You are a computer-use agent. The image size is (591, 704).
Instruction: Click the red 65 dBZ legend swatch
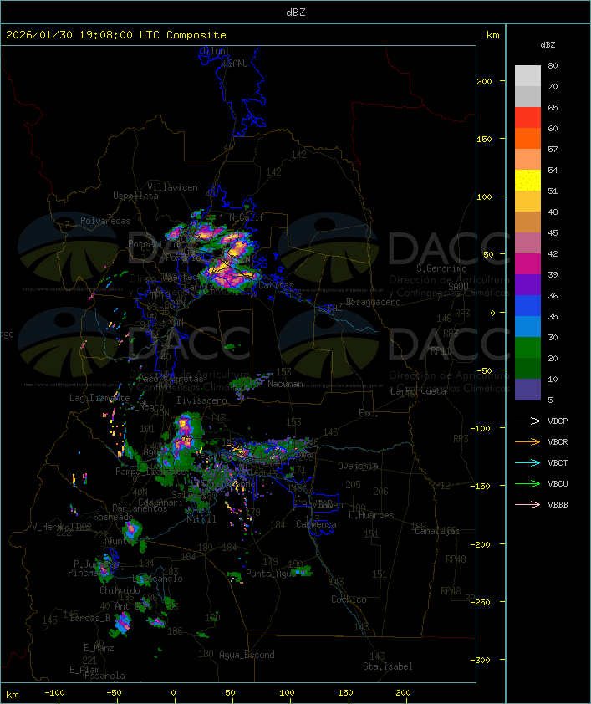click(527, 118)
